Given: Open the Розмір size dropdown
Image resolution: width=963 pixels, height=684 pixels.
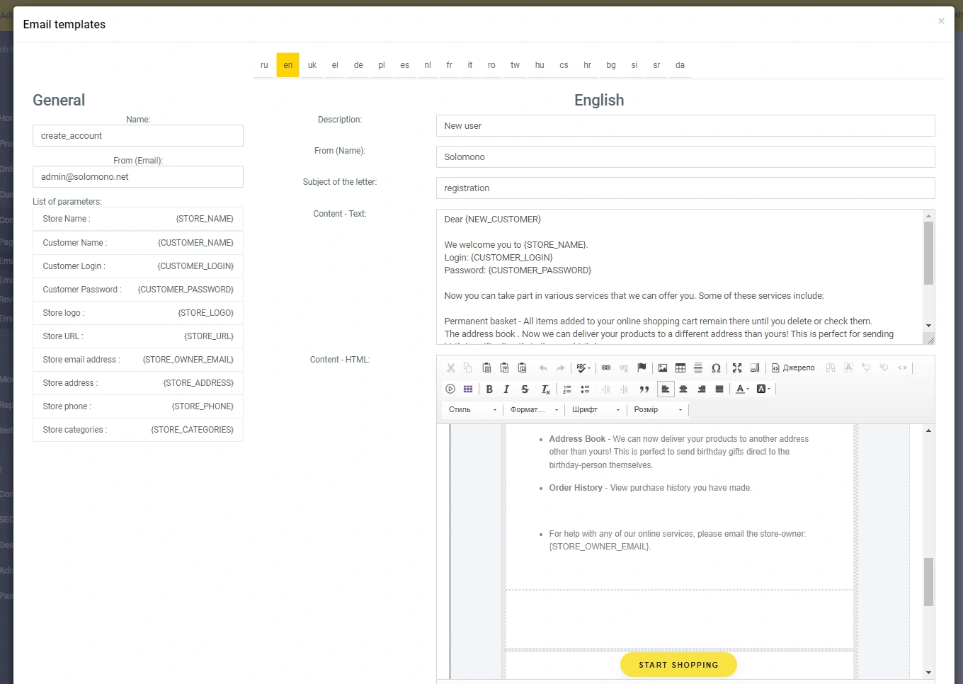Looking at the screenshot, I should [x=658, y=410].
